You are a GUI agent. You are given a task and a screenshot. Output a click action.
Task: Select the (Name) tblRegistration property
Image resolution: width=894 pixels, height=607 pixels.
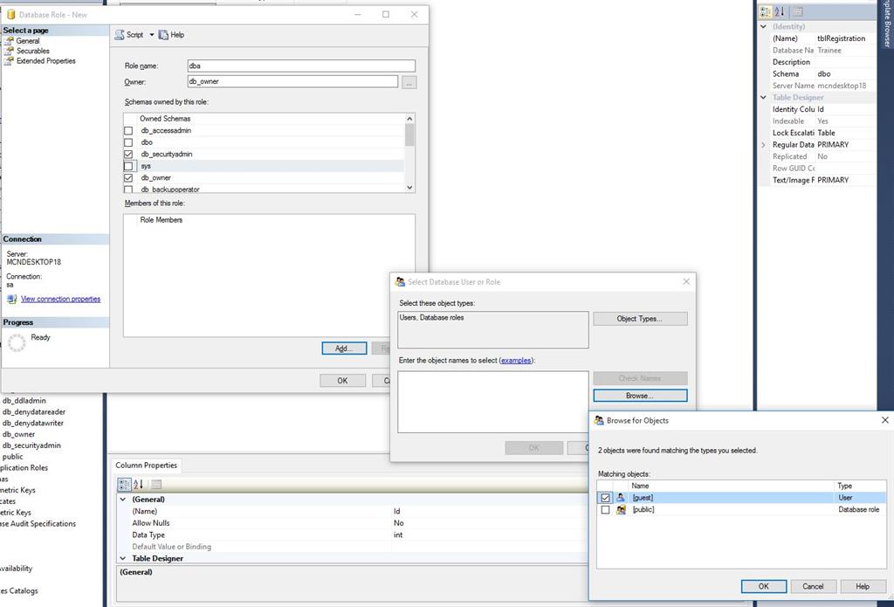822,38
